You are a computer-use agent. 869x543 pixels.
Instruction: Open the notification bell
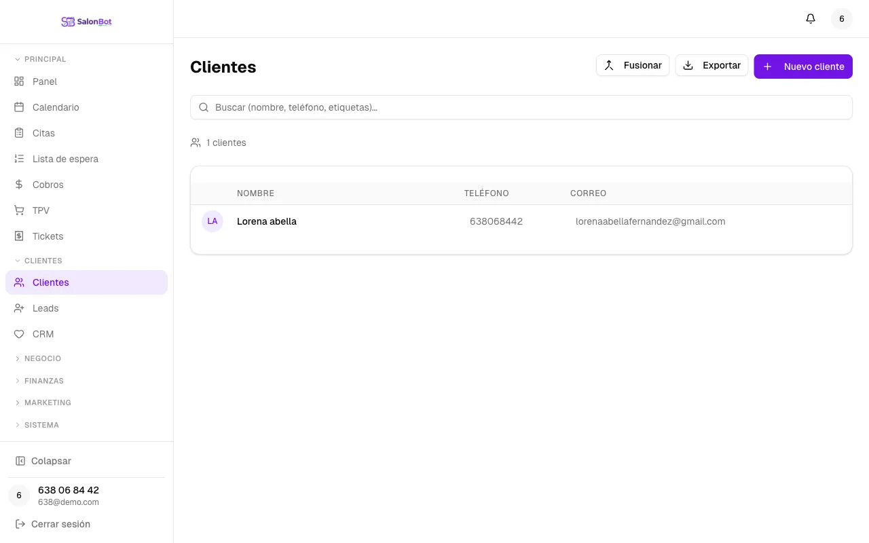pos(811,18)
